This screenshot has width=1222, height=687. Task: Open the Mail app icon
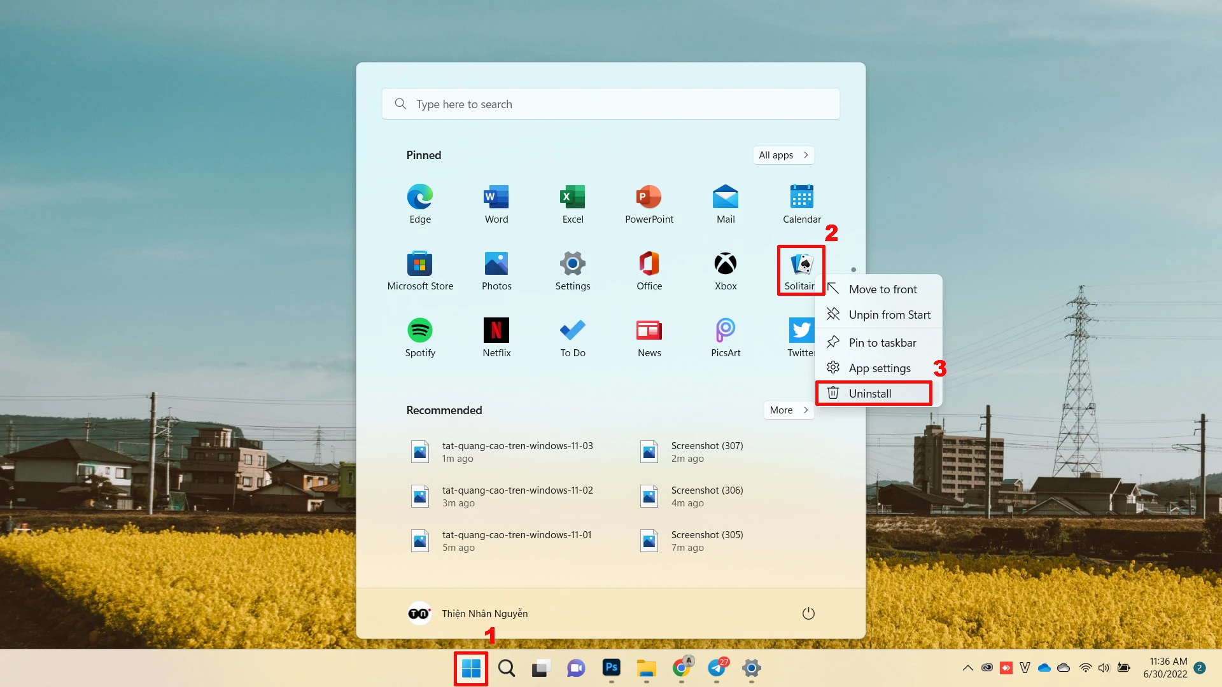[726, 204]
